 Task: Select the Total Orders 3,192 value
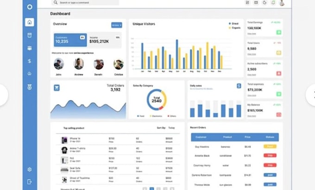tap(115, 90)
